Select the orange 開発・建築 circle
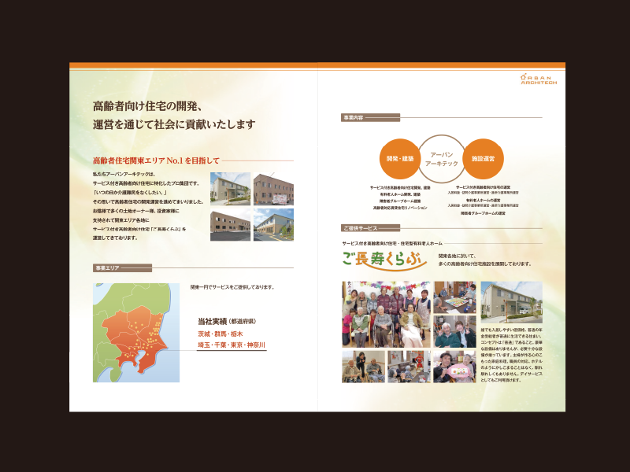 coord(400,159)
